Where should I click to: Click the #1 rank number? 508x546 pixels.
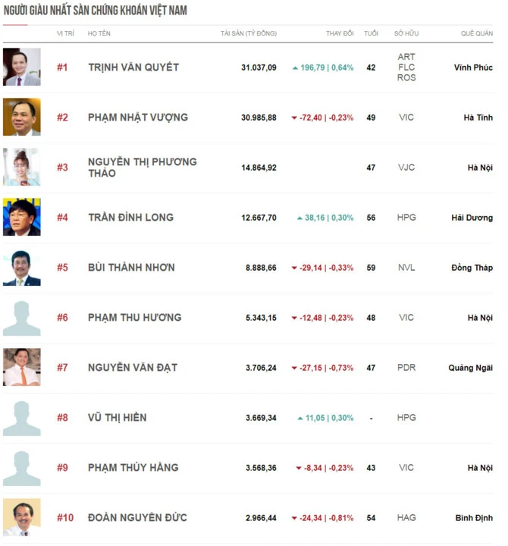point(62,67)
